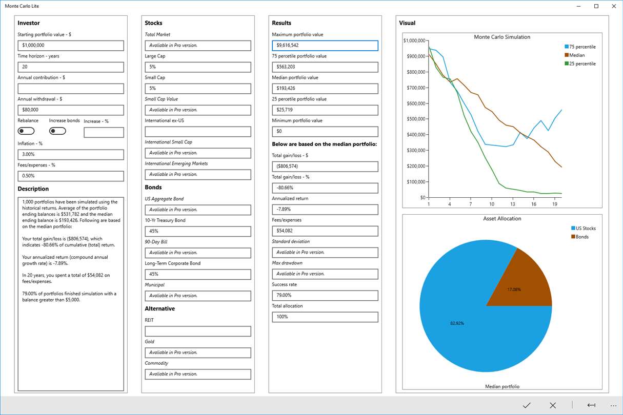This screenshot has width=623, height=415.
Task: Click the brown Median legend swatch
Action: (567, 55)
